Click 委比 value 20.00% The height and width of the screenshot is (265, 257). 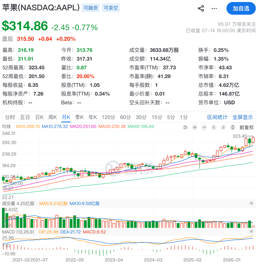tap(85, 76)
